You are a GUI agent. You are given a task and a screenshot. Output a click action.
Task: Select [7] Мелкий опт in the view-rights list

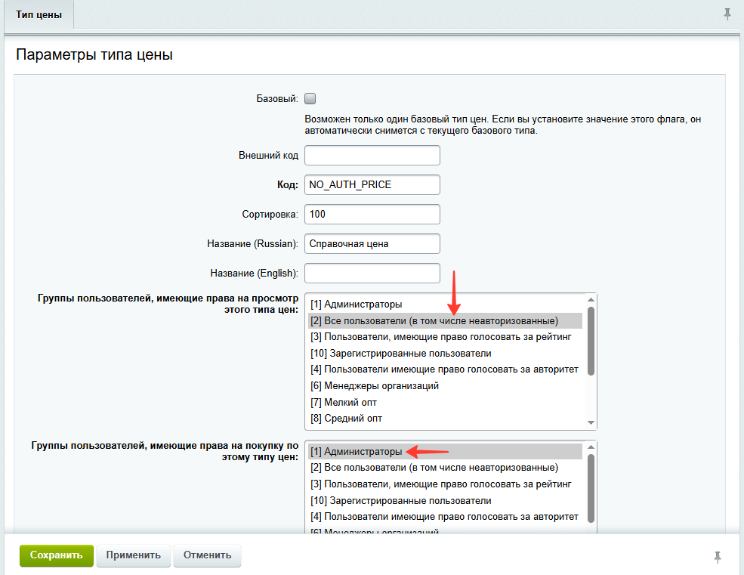445,403
